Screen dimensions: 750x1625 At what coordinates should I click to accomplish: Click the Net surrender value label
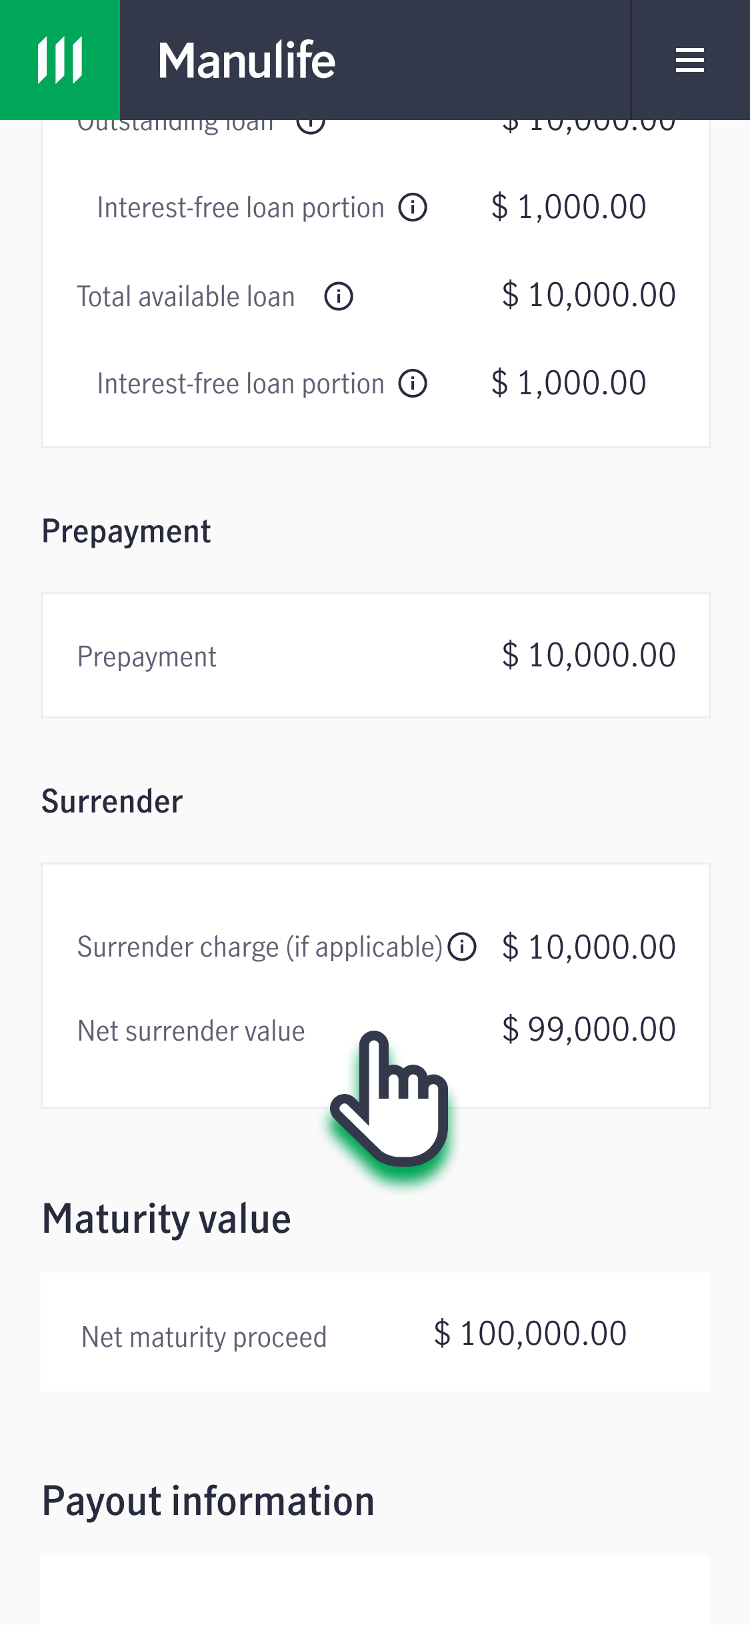point(191,1031)
